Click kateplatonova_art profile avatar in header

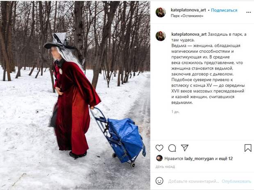(161, 12)
